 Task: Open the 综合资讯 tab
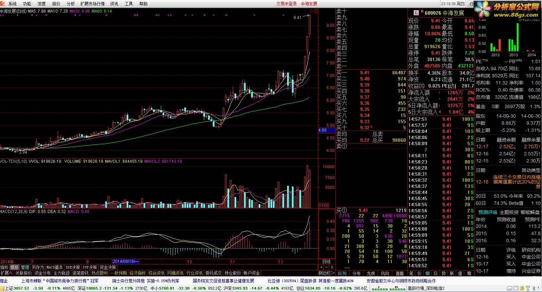(156, 273)
